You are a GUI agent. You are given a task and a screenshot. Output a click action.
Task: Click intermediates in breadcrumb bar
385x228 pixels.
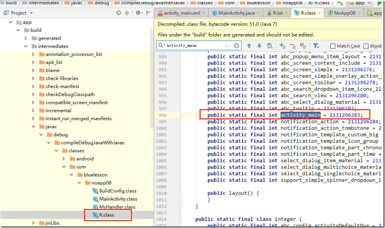tap(44, 3)
